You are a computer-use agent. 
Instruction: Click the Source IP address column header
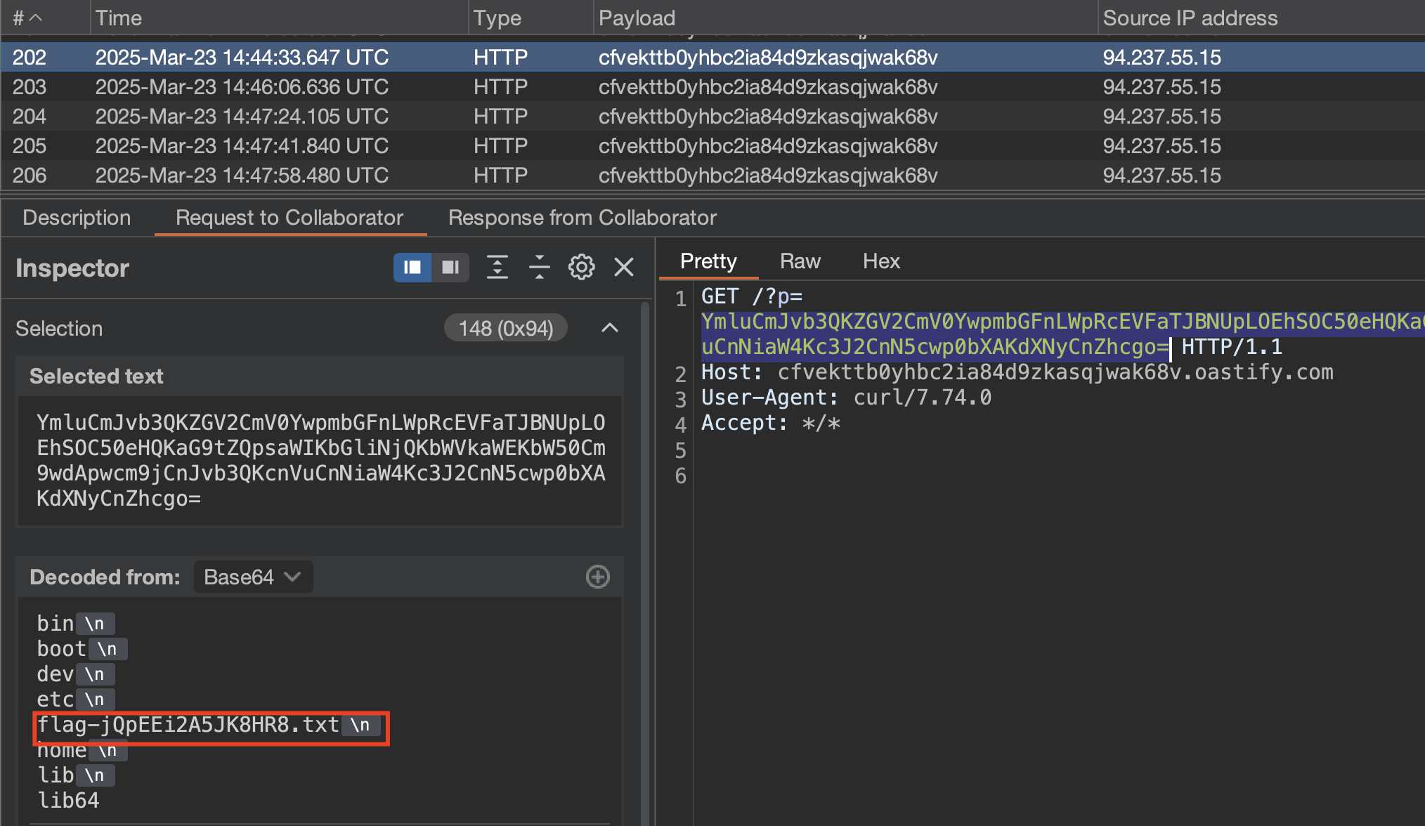(1190, 18)
